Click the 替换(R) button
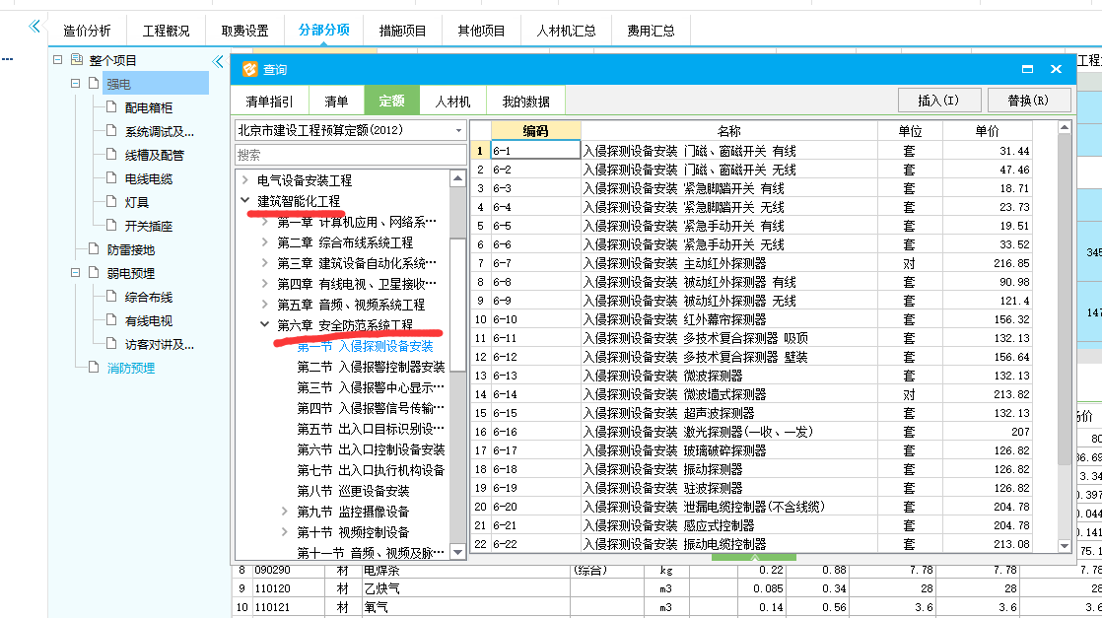The image size is (1102, 618). (1028, 100)
